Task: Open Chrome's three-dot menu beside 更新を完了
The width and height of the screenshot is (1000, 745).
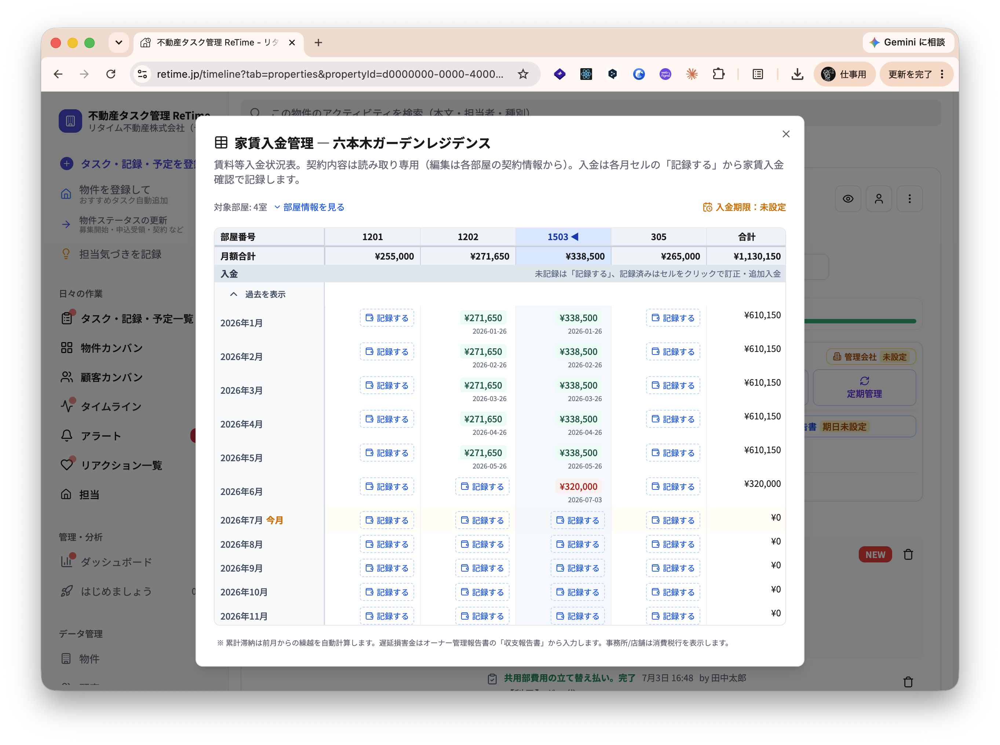Action: pos(942,74)
